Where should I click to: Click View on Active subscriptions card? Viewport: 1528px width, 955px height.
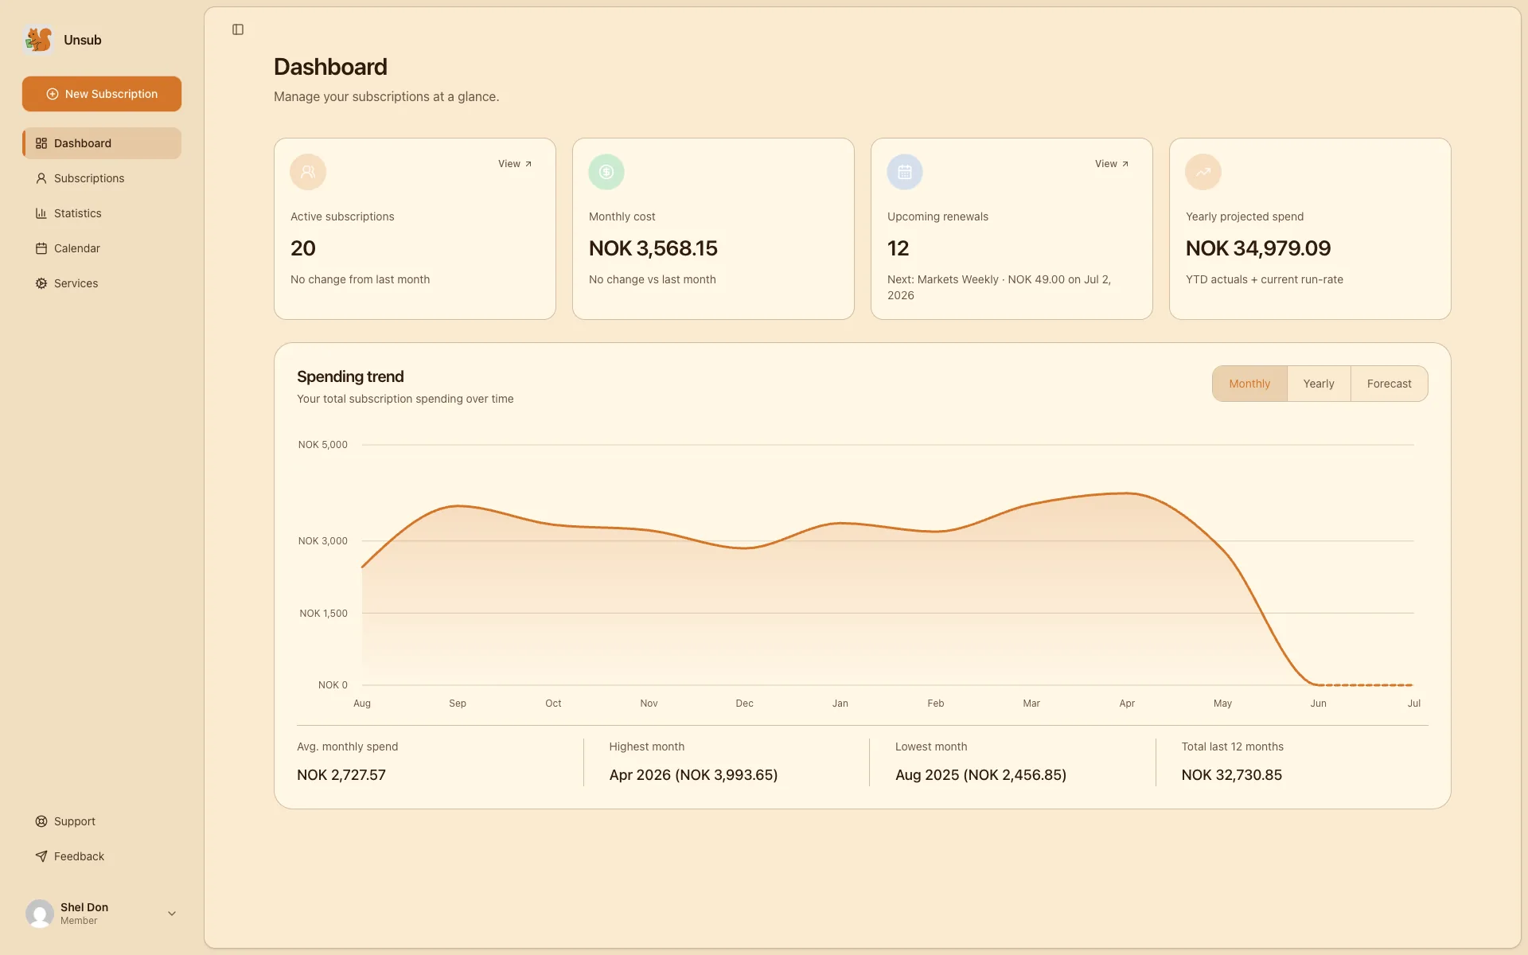[515, 164]
